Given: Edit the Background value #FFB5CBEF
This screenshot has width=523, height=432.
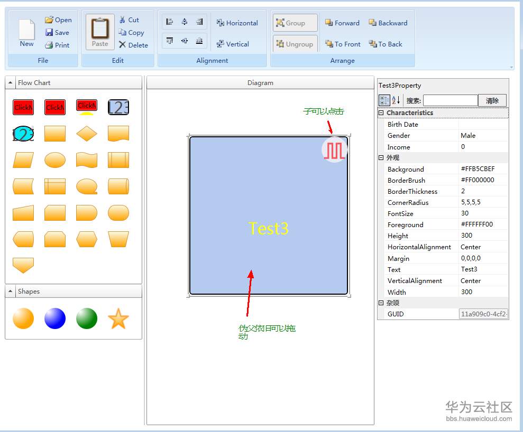Looking at the screenshot, I should point(483,169).
